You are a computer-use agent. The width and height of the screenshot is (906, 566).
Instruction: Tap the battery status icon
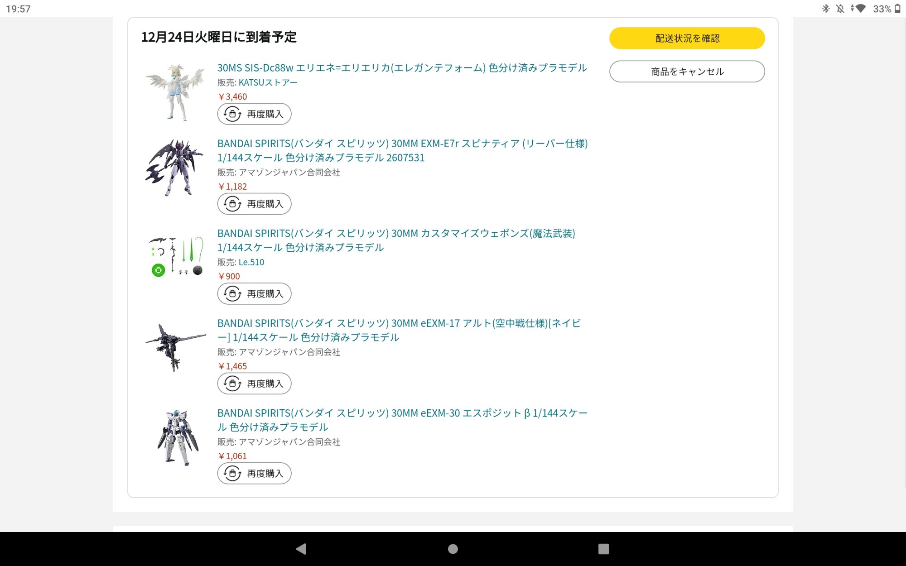[x=897, y=9]
